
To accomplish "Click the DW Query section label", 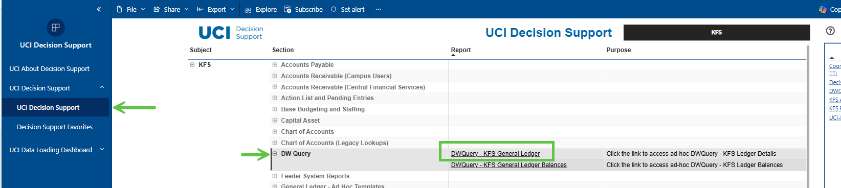I will pyautogui.click(x=296, y=154).
